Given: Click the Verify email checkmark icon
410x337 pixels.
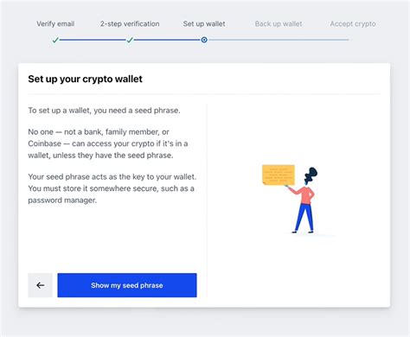Looking at the screenshot, I should 55,40.
